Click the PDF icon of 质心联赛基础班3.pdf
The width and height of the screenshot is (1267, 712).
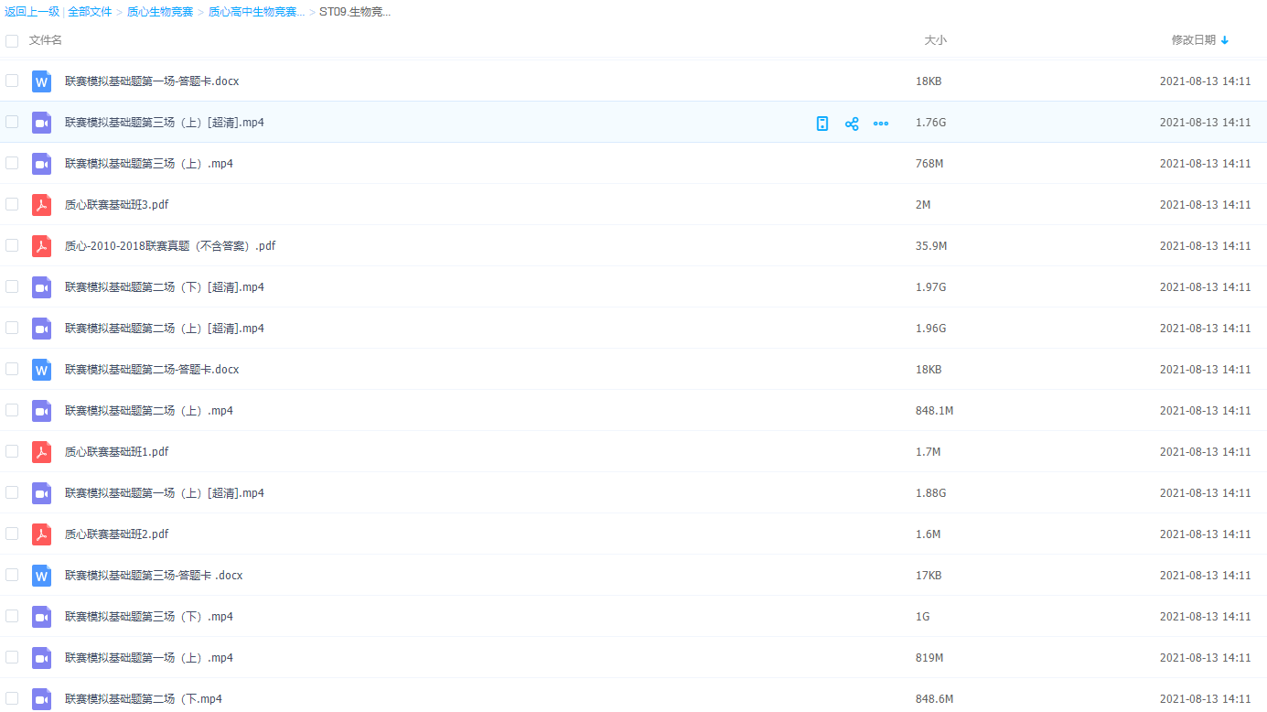(x=41, y=205)
